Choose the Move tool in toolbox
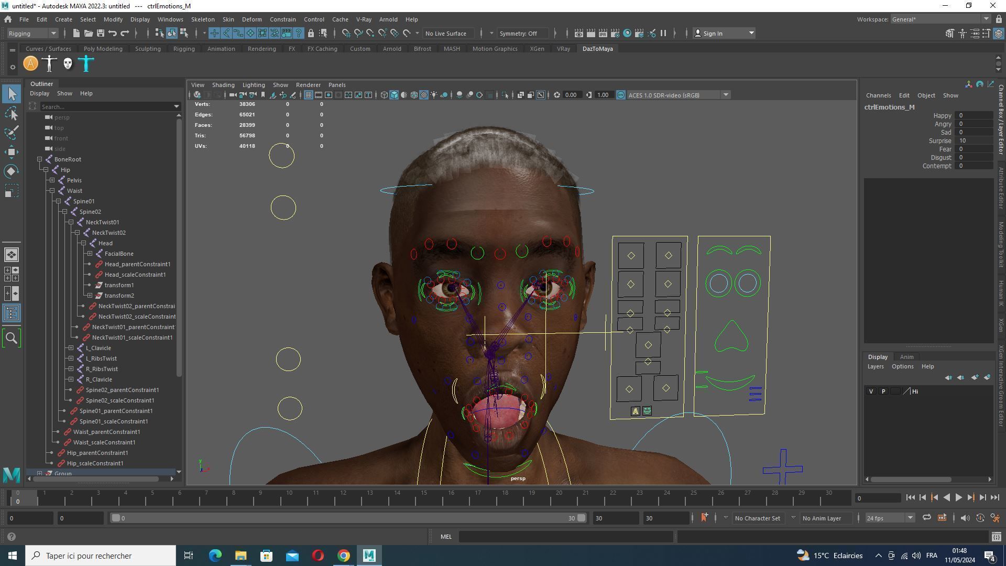The width and height of the screenshot is (1006, 566). pos(12,152)
